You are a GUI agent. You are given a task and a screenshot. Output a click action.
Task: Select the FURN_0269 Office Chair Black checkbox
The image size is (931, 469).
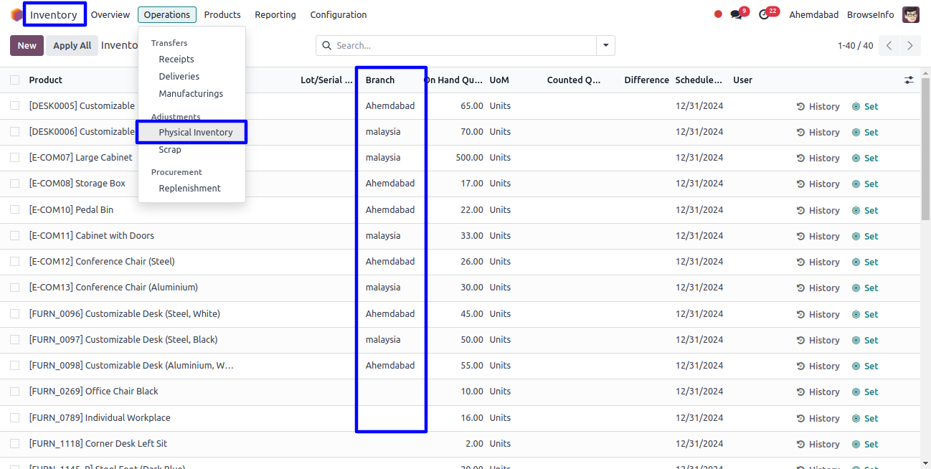(x=15, y=392)
